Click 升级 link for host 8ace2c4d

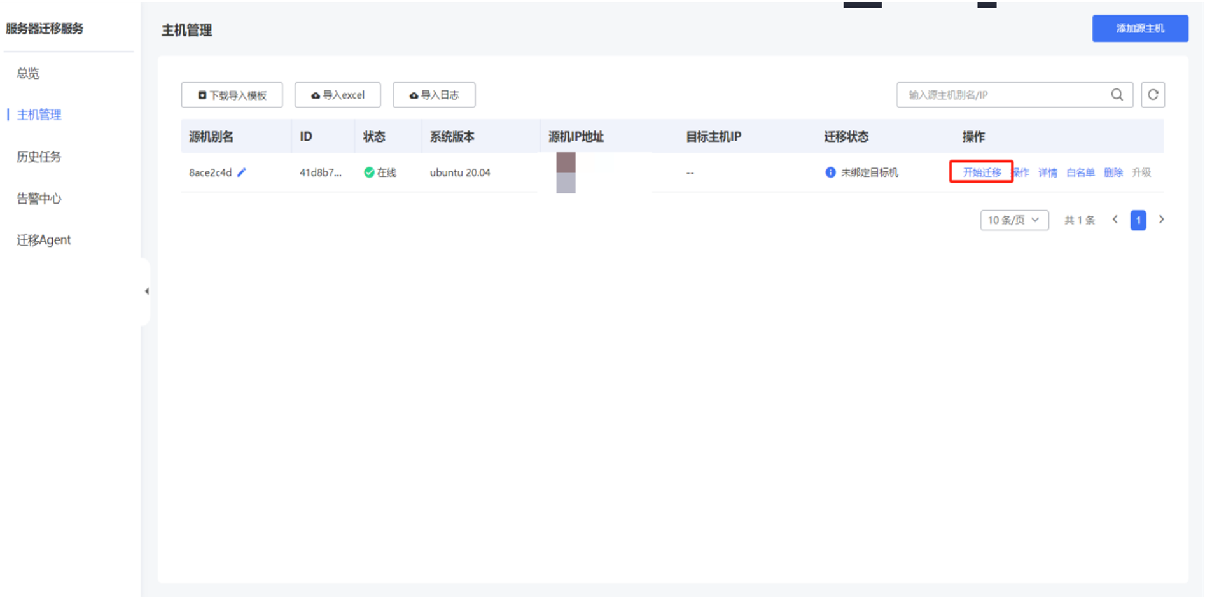click(1141, 172)
